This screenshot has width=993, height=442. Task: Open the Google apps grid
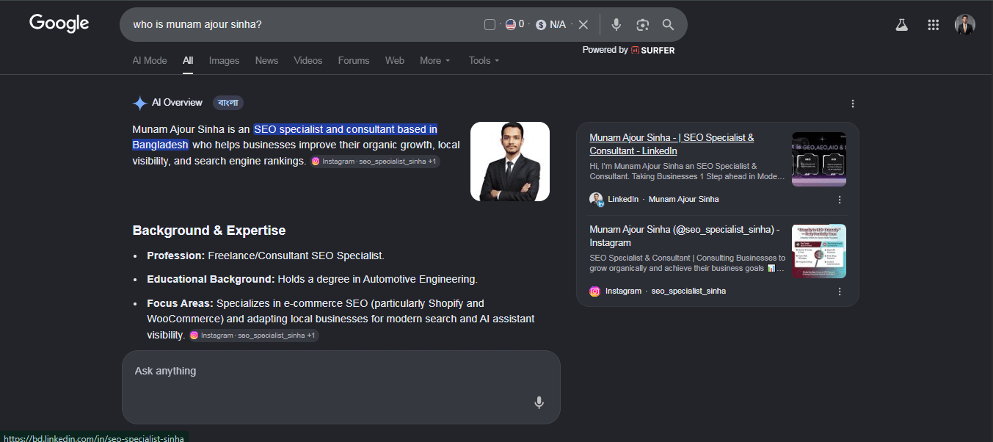tap(934, 24)
